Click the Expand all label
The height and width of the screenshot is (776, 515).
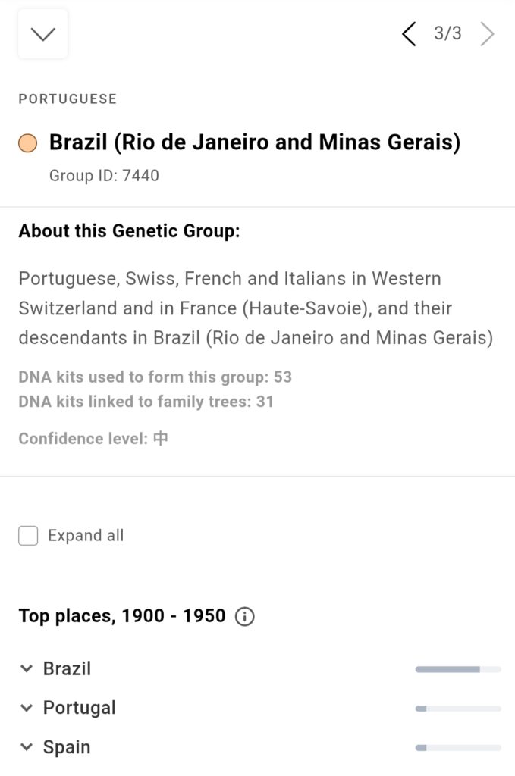pos(86,536)
